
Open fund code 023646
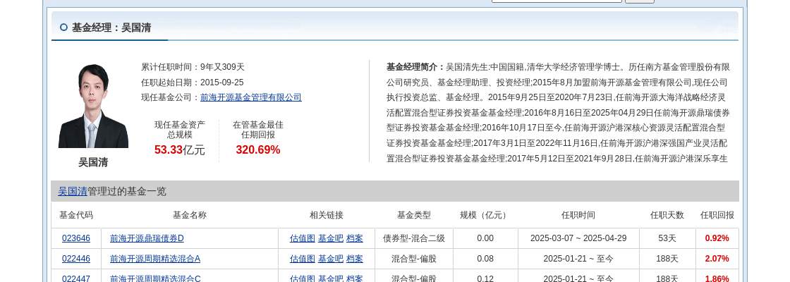(76, 238)
